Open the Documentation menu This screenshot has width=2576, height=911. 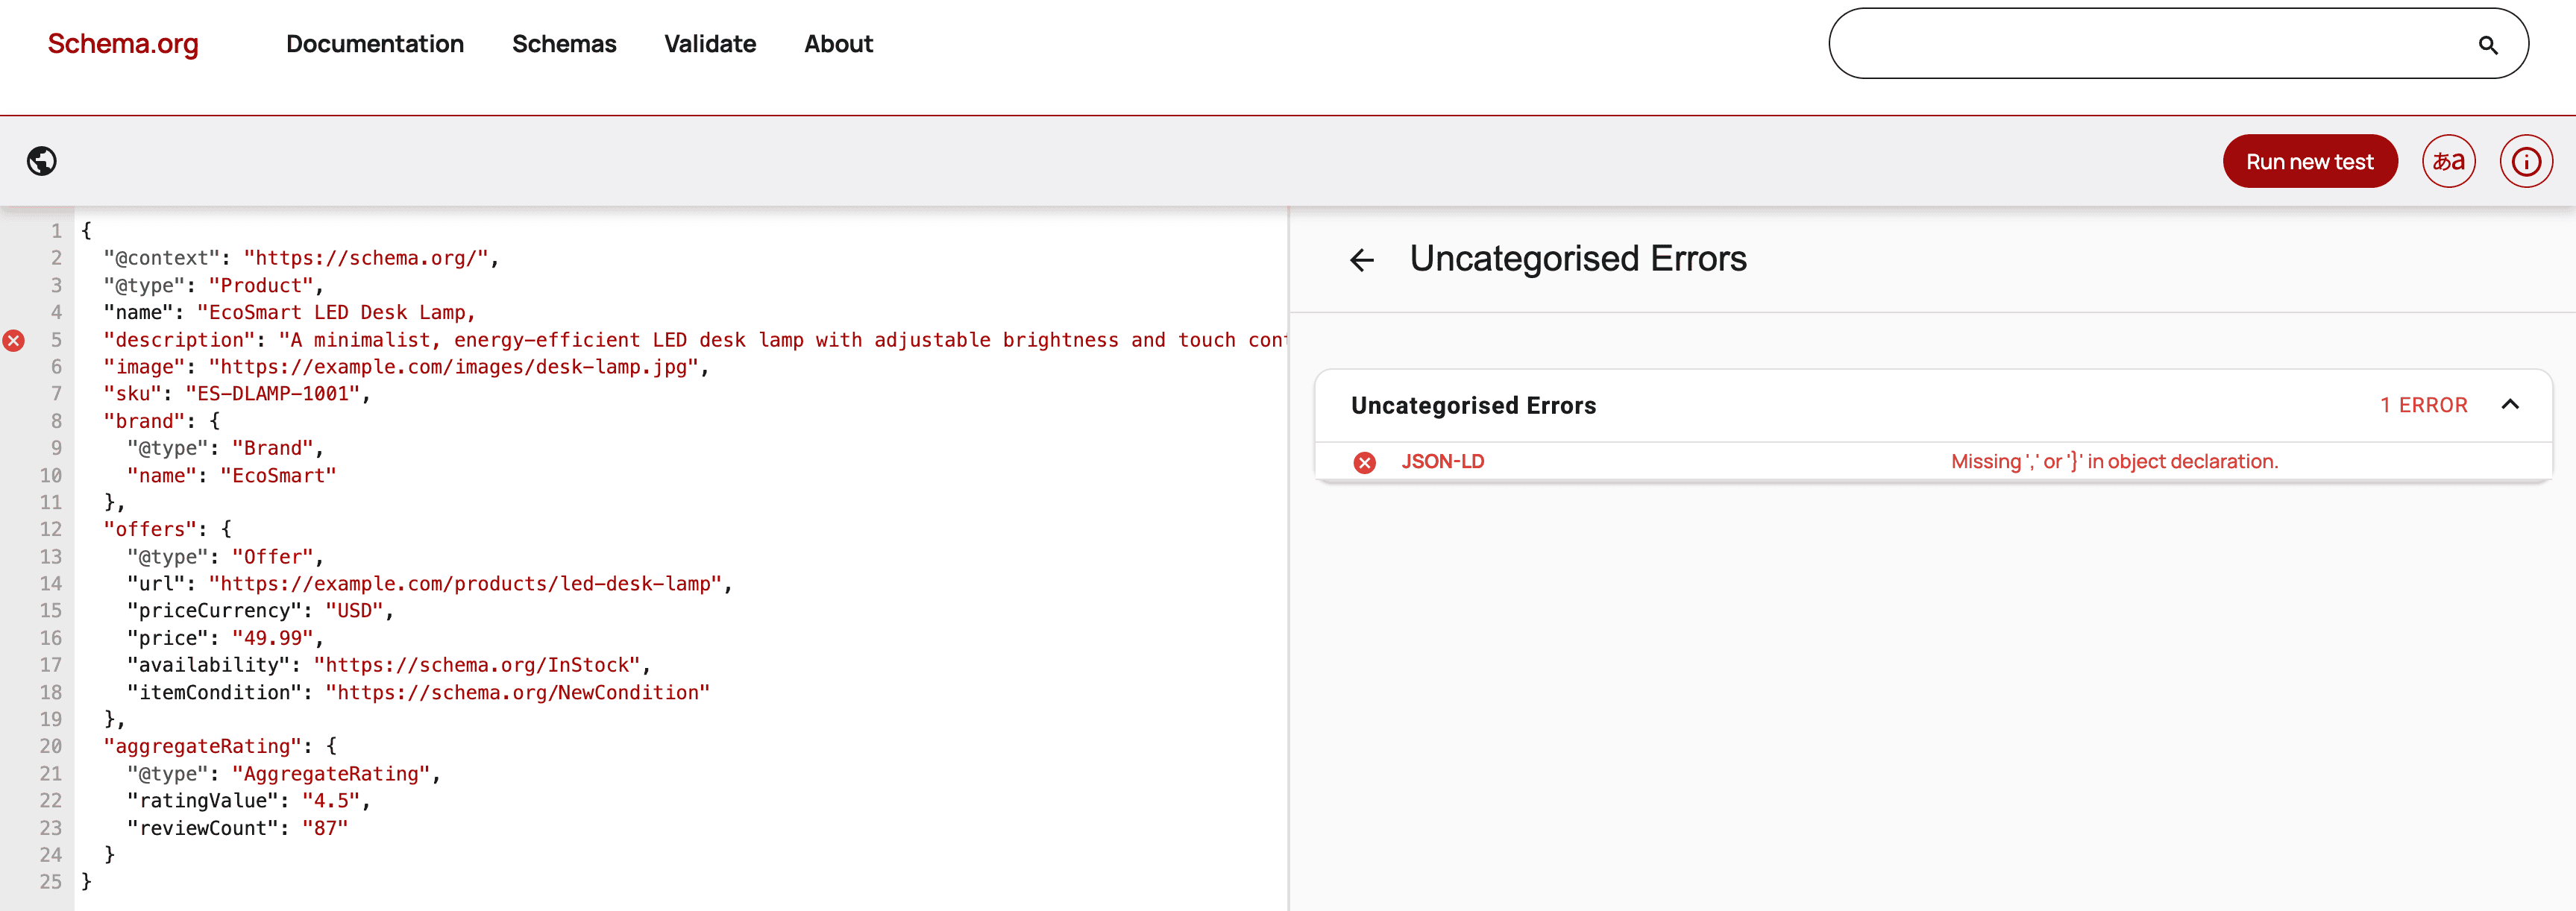pyautogui.click(x=375, y=44)
